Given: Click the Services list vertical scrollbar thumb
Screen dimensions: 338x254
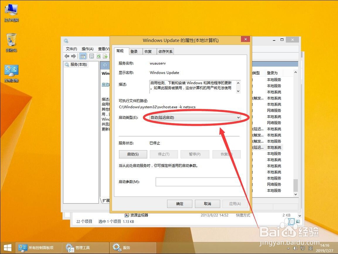Looking at the screenshot, I should coord(295,185).
